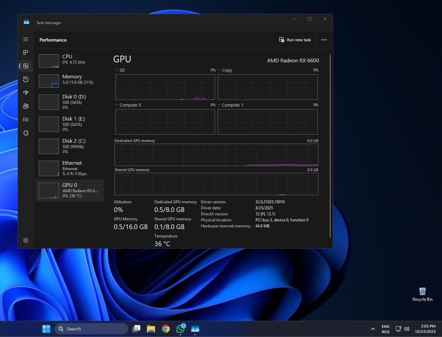Open Task Manager settings gear

tap(26, 240)
